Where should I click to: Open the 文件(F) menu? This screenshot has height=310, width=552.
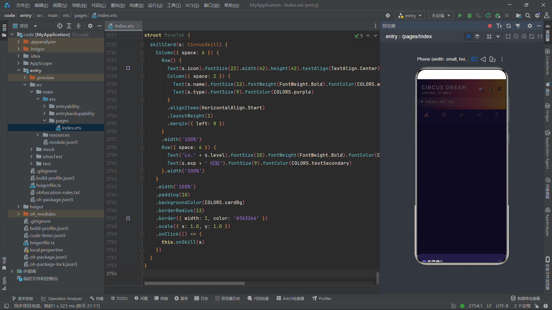point(23,5)
